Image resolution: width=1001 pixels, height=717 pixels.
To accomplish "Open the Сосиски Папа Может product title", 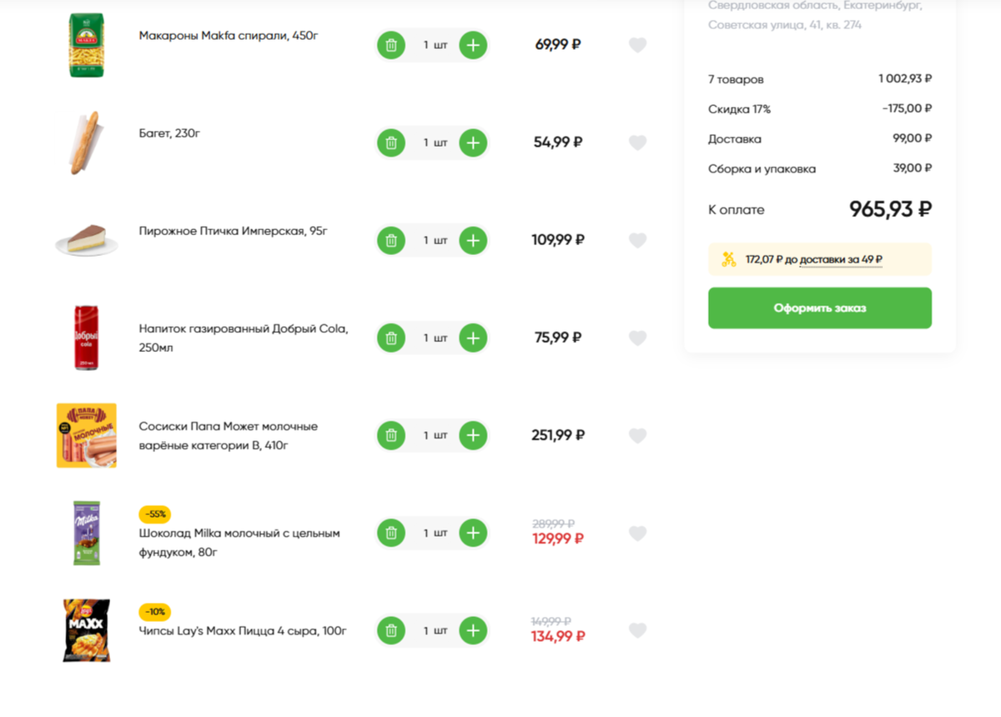I will (228, 435).
